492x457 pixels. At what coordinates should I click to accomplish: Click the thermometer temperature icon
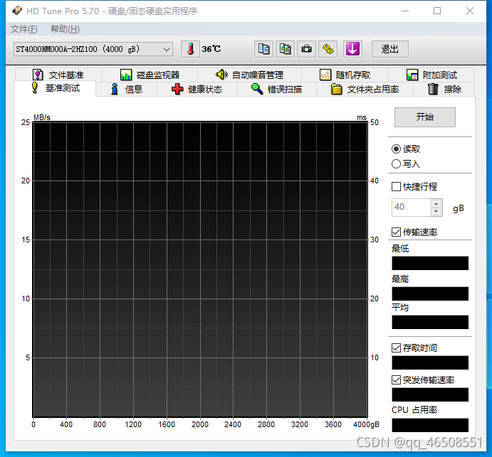click(x=190, y=49)
